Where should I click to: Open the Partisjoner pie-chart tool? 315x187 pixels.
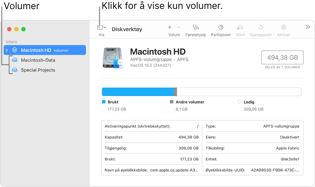221,27
